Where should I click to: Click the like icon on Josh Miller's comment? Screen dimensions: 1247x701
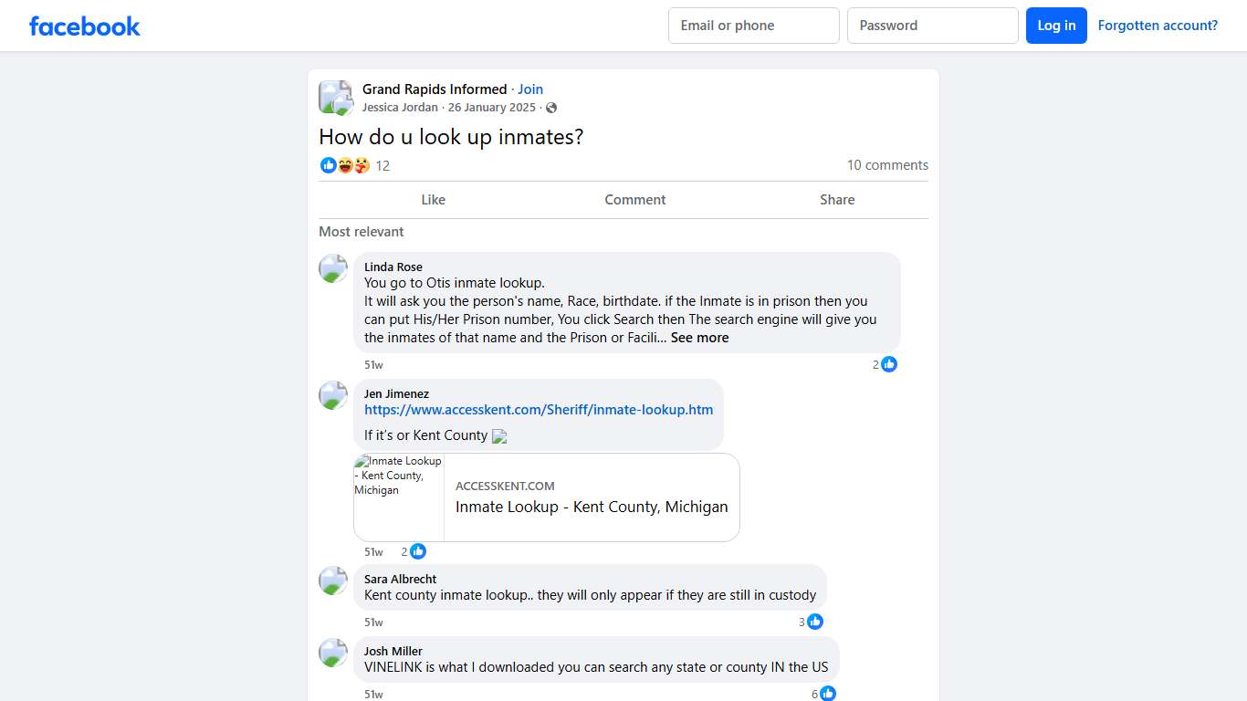pyautogui.click(x=827, y=694)
